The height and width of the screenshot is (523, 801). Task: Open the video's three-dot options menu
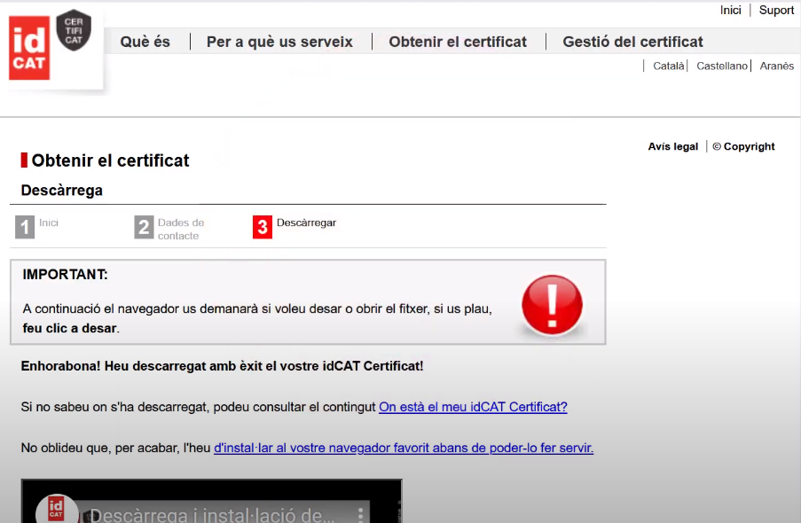point(360,514)
